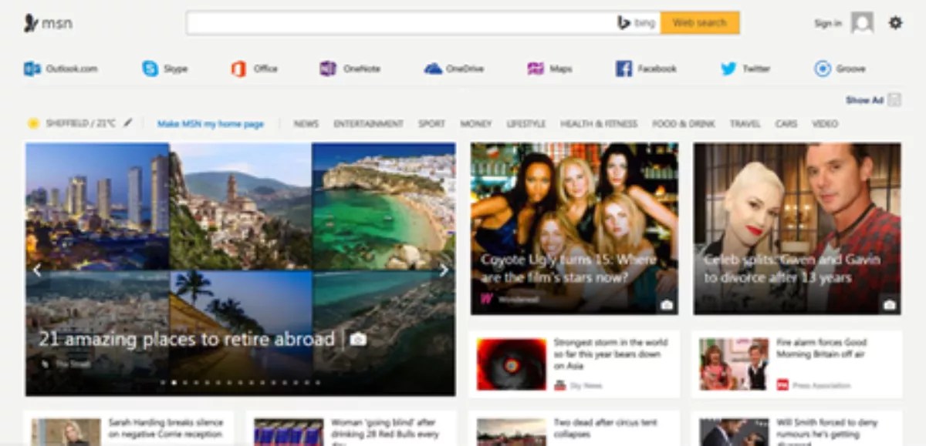The height and width of the screenshot is (446, 926).
Task: Select the last carousel pagination dot
Action: pyautogui.click(x=318, y=382)
